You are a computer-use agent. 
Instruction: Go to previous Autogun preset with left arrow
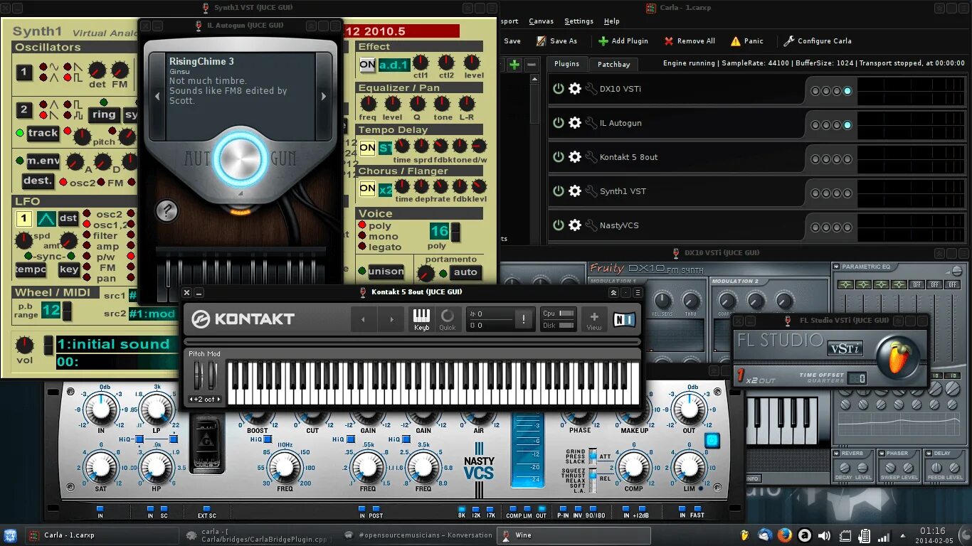(x=157, y=97)
